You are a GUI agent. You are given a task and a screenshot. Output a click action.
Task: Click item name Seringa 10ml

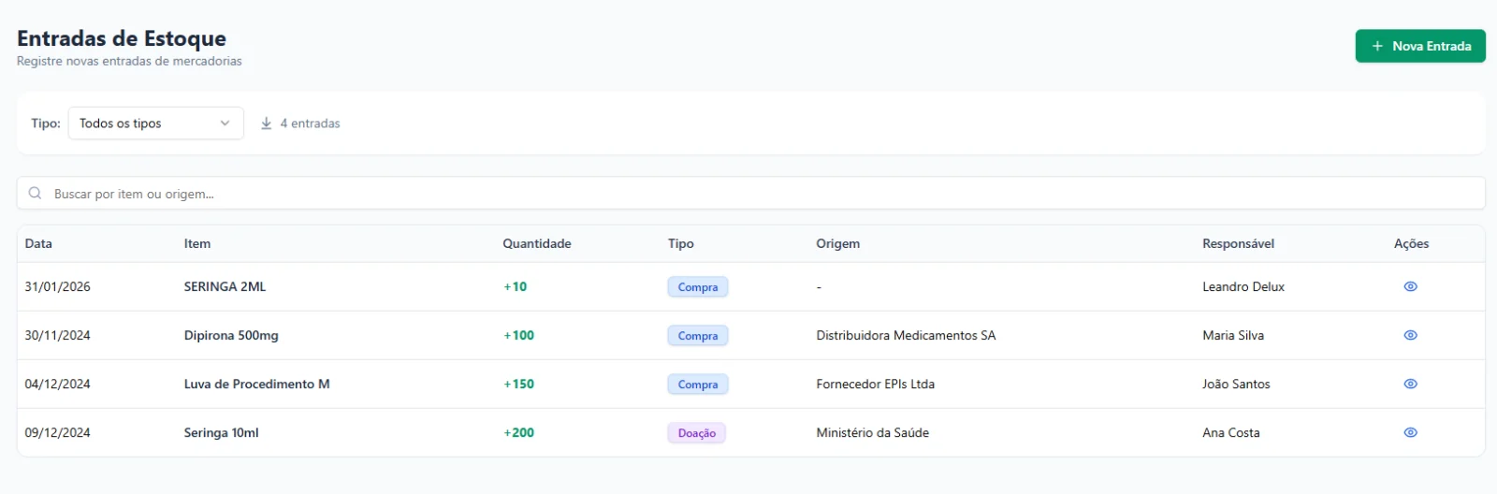222,433
